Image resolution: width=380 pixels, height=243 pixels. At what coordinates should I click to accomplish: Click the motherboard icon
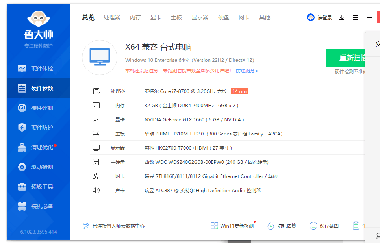pos(96,134)
